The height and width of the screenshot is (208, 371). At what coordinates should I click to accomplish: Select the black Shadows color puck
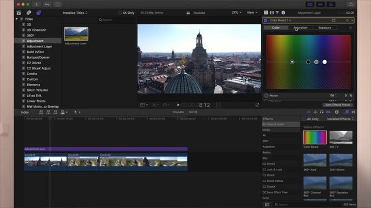pos(308,62)
